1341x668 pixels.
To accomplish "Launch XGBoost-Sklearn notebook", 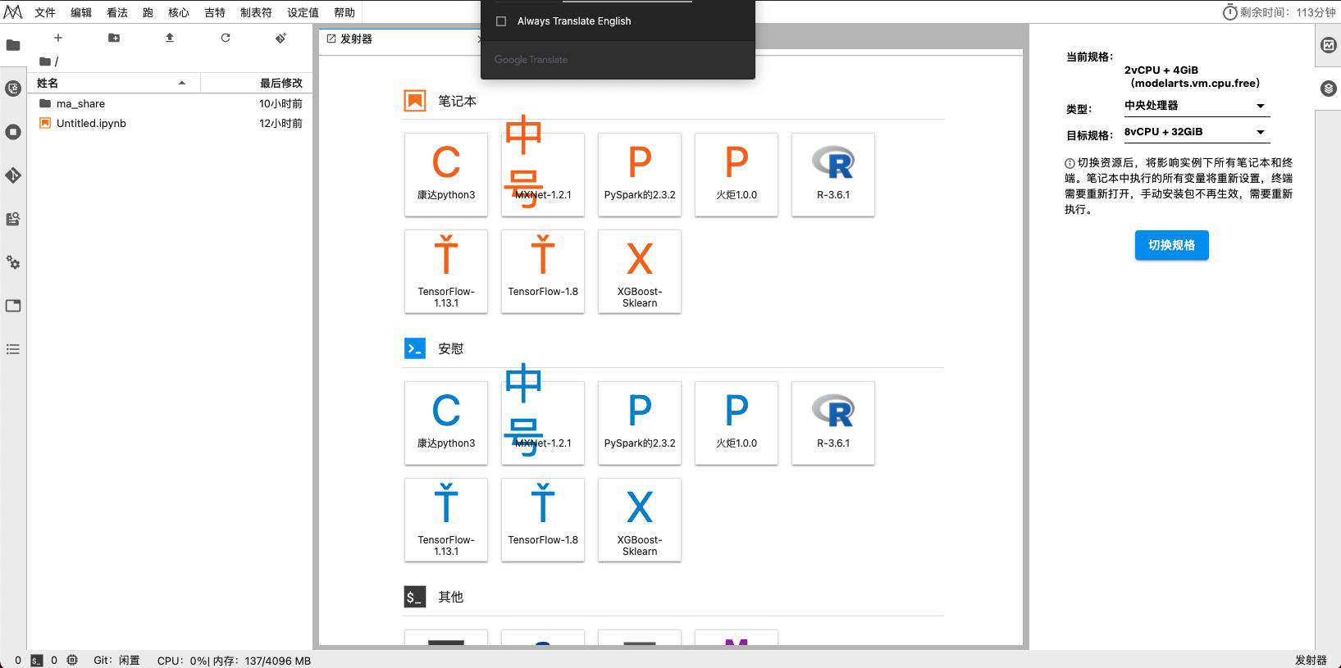I will [640, 271].
